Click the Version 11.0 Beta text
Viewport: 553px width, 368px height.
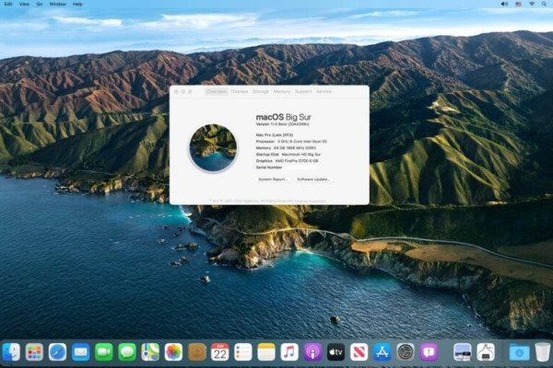283,124
